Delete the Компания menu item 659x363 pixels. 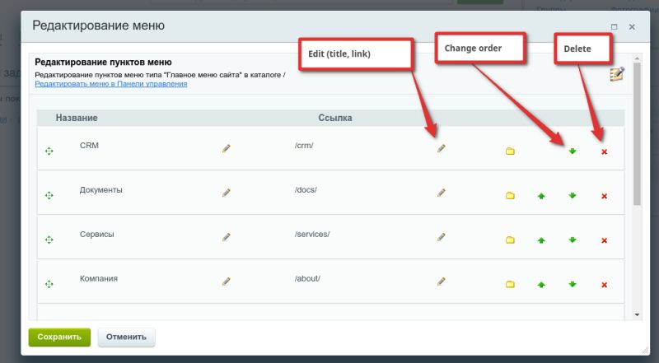(605, 285)
